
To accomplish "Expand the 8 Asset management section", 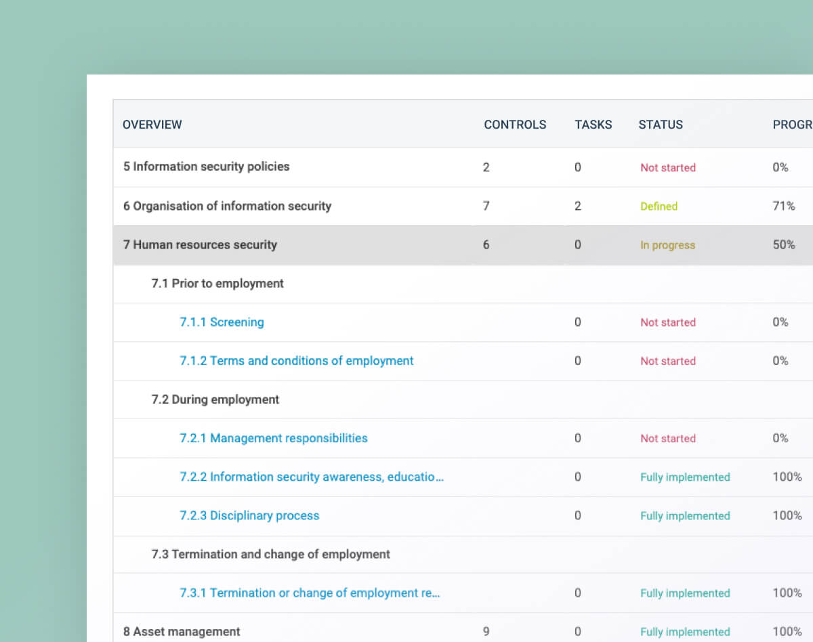I will [181, 631].
